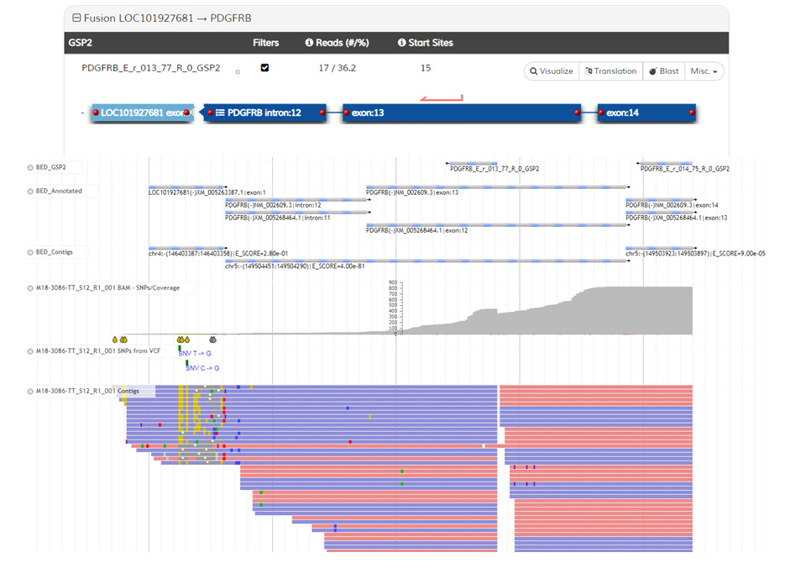The width and height of the screenshot is (806, 579).
Task: Click the info icon beside Reads (#/%)
Action: pyautogui.click(x=309, y=43)
